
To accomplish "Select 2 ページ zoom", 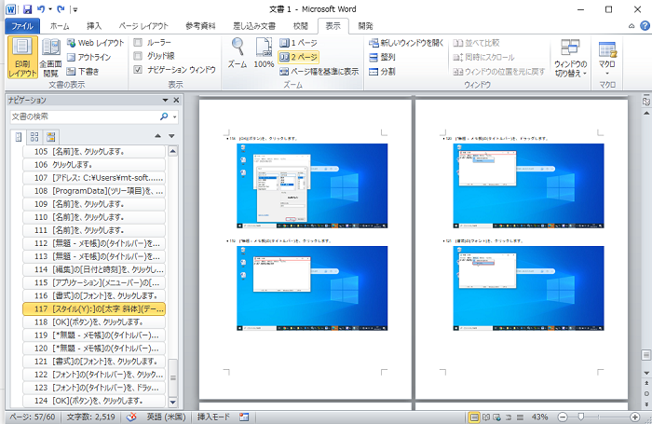I will point(298,57).
